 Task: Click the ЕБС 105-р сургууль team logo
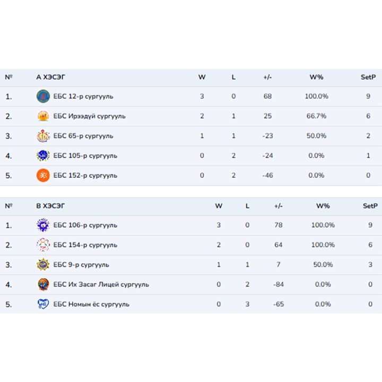[x=43, y=155]
